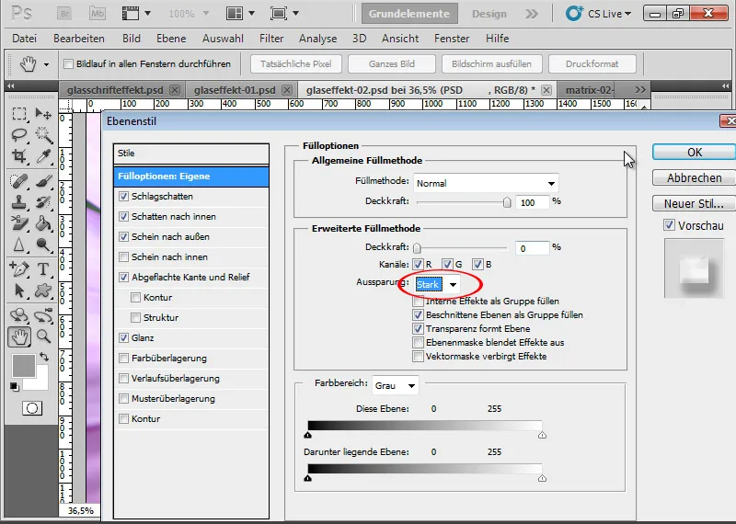Open the Datei menu

(25, 39)
